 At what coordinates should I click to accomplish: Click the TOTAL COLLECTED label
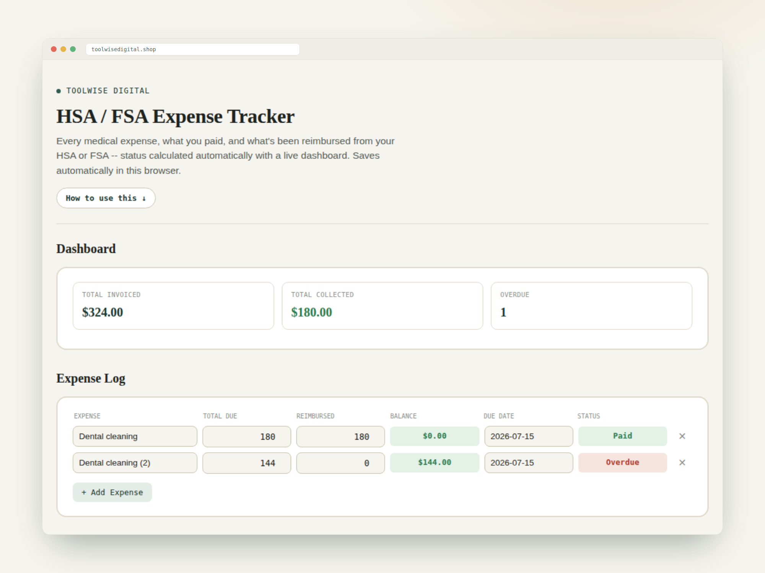click(322, 295)
